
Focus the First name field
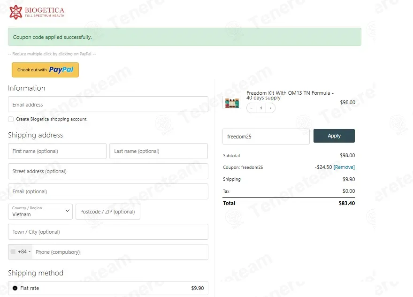57,151
